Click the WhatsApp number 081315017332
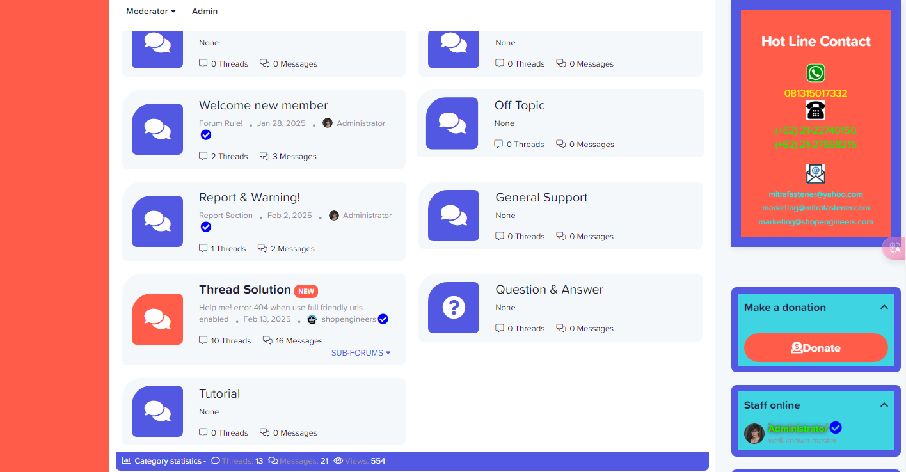Image resolution: width=906 pixels, height=472 pixels. click(816, 93)
